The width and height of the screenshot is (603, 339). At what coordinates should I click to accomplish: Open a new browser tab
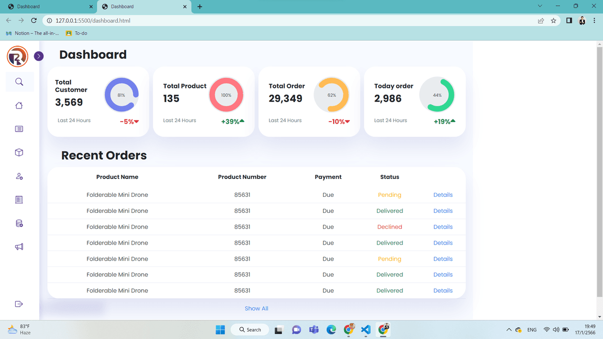(x=200, y=7)
